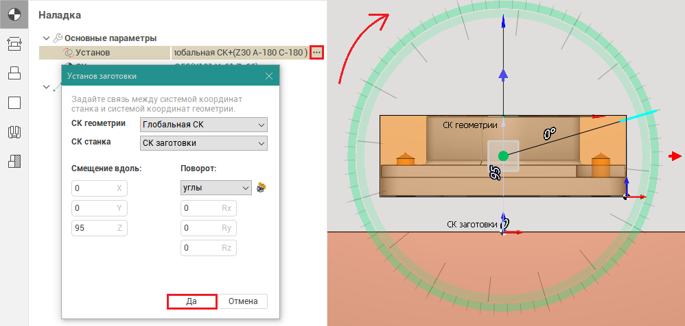Click the Отмена button
The width and height of the screenshot is (685, 326).
(x=243, y=301)
